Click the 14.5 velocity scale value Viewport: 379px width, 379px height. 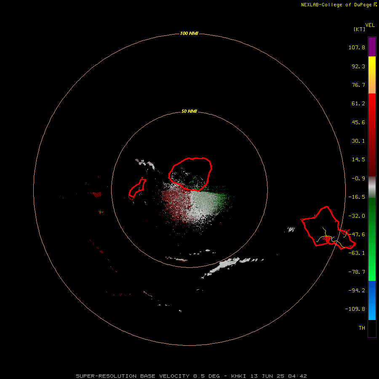pos(358,160)
